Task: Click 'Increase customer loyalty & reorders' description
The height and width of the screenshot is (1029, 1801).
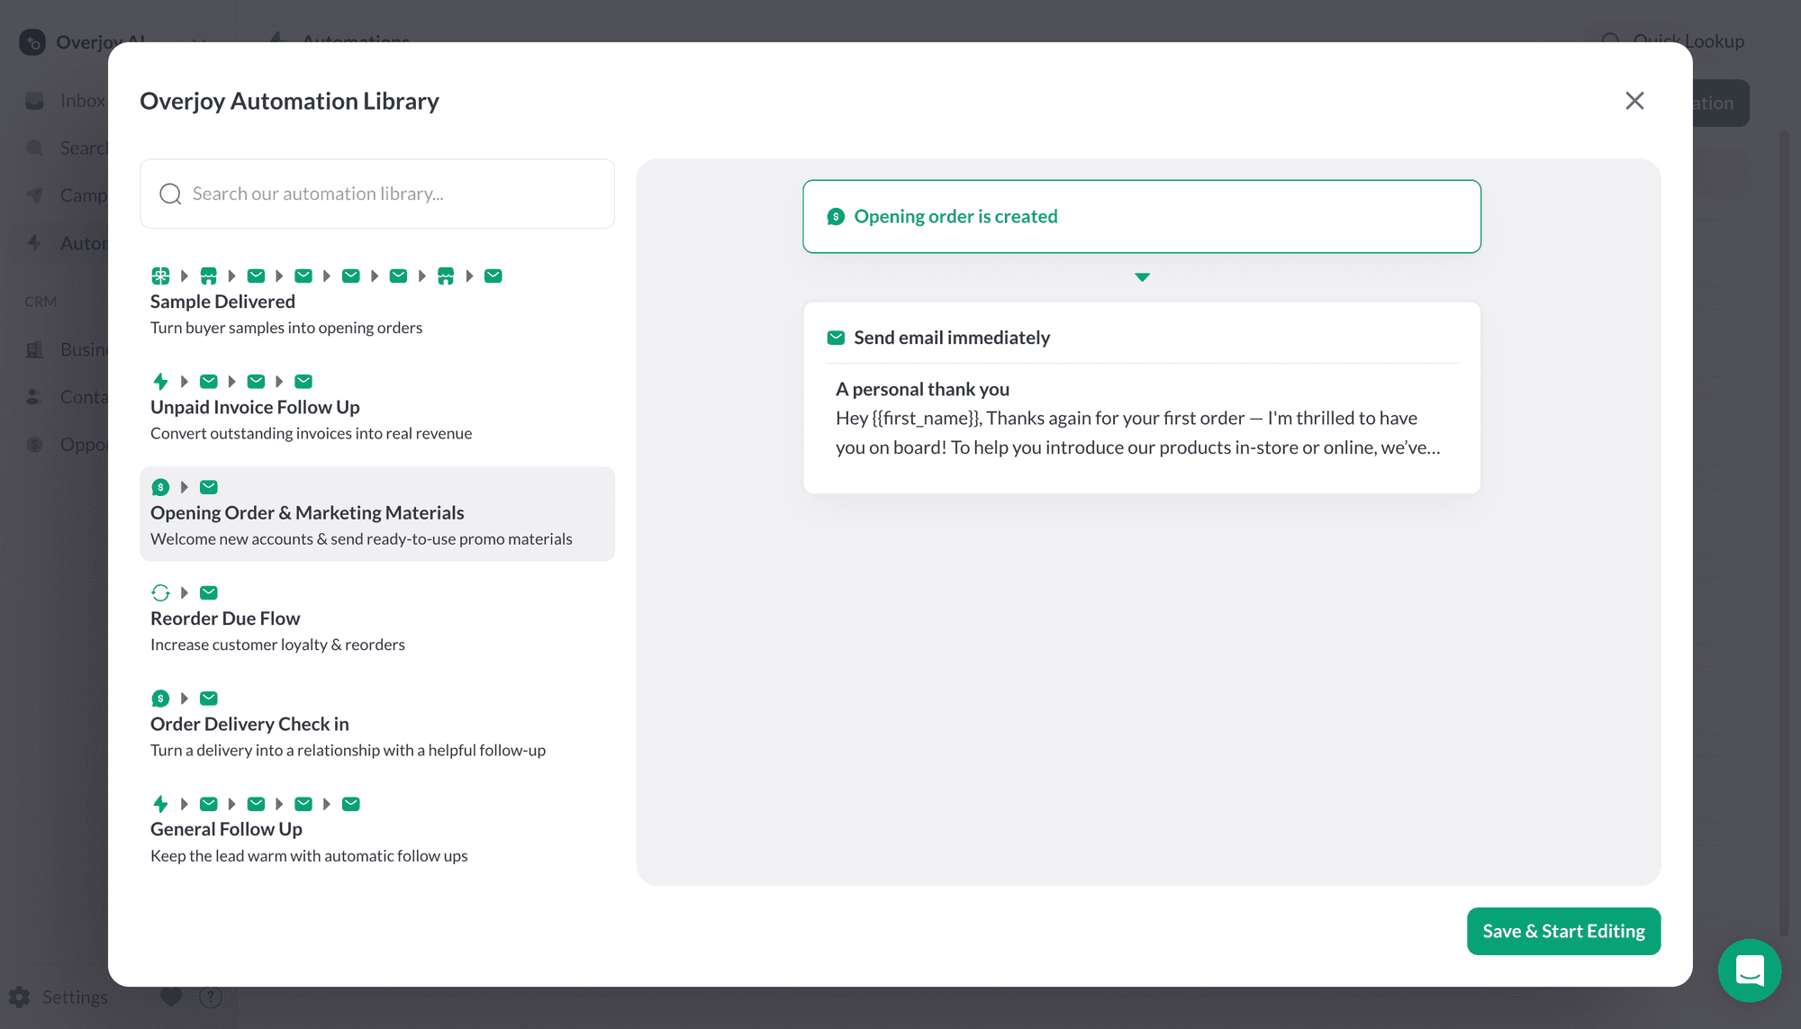Action: tap(277, 645)
